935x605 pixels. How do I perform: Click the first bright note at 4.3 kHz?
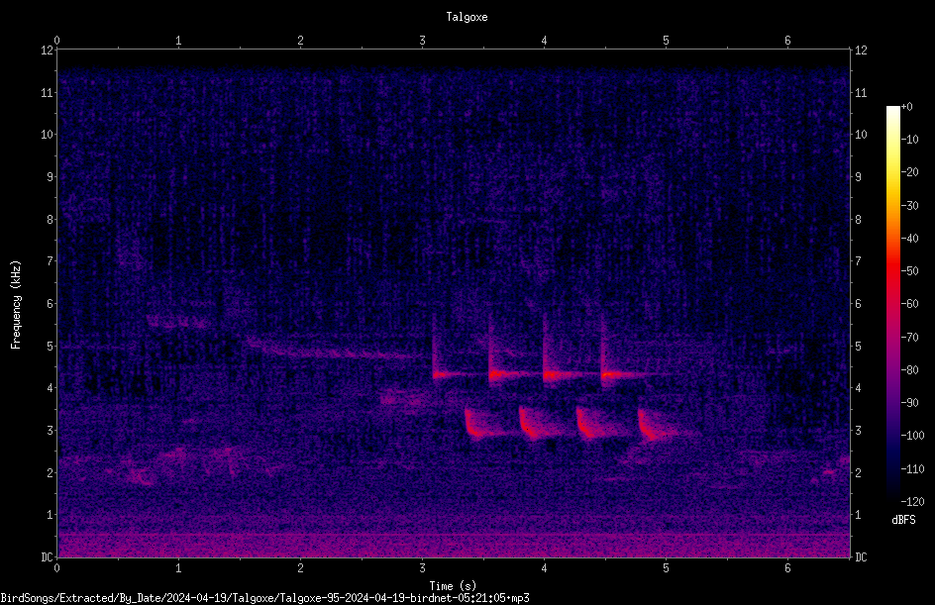(446, 374)
